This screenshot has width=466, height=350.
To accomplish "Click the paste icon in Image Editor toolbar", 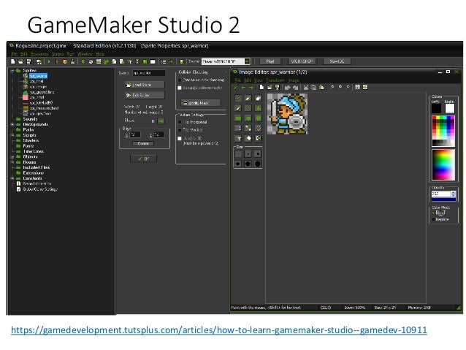I will [x=321, y=87].
